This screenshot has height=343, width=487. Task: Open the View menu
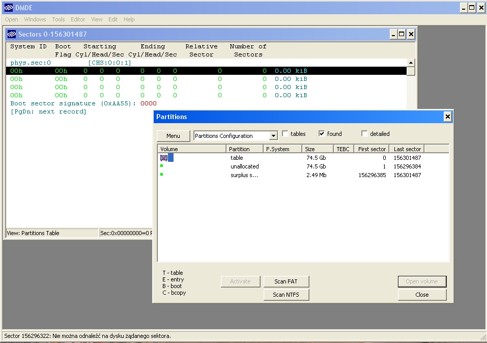[x=97, y=19]
